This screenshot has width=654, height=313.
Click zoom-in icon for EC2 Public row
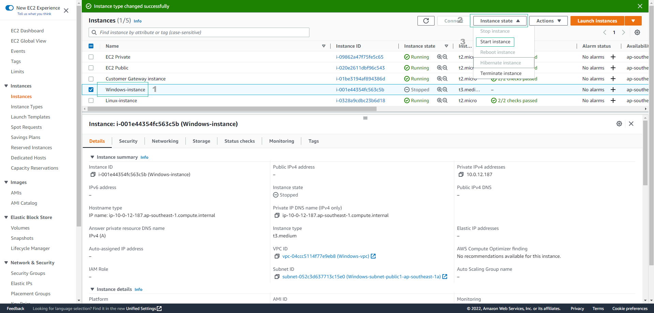pyautogui.click(x=439, y=68)
